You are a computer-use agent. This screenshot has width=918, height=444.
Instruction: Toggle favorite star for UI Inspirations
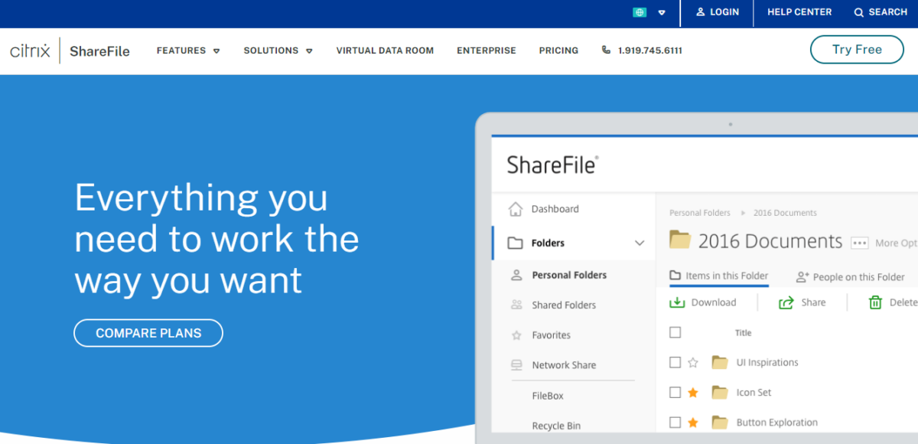pyautogui.click(x=693, y=363)
